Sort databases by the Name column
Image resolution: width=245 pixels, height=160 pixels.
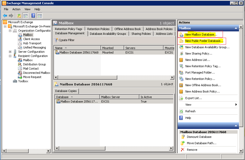[77, 48]
